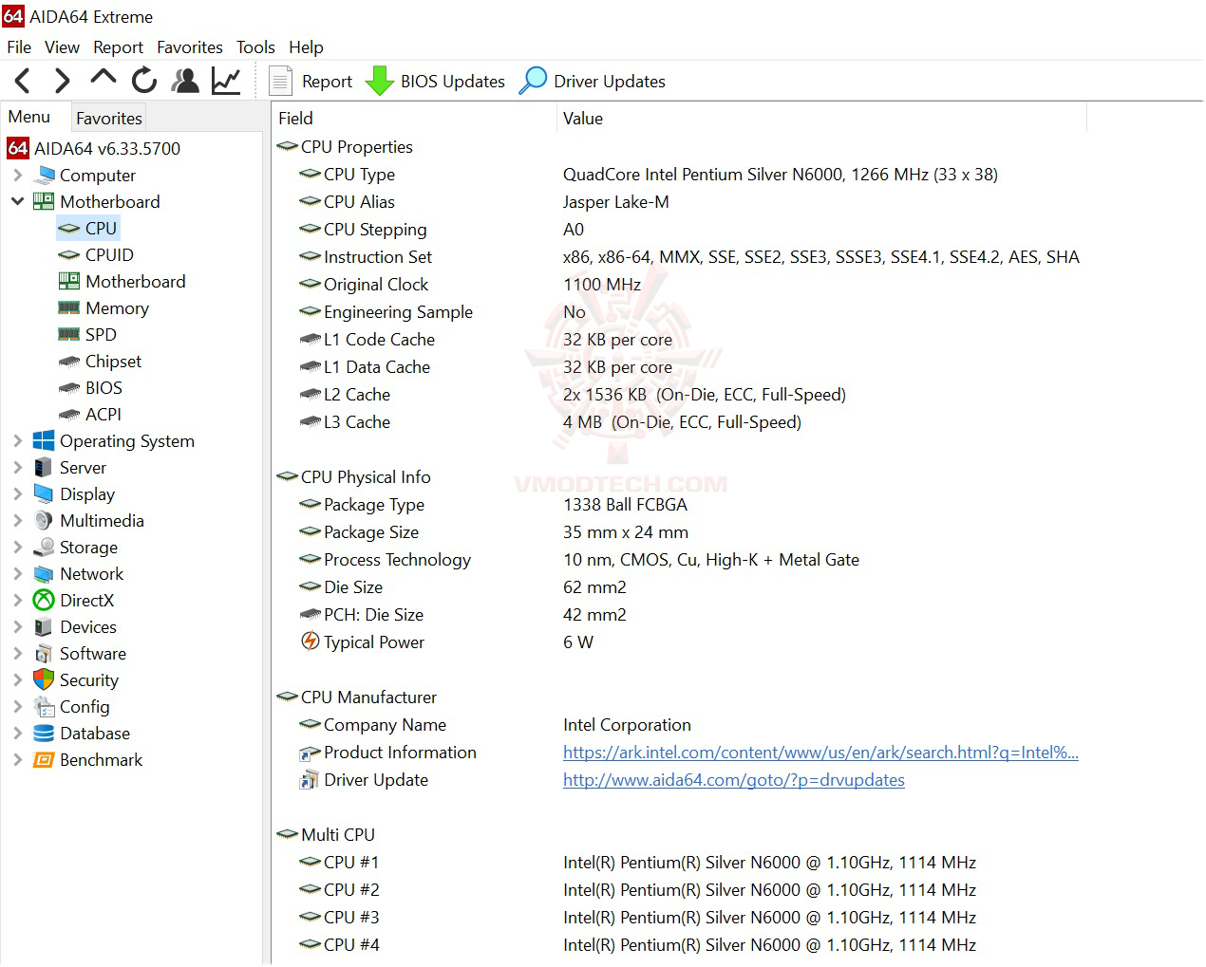
Task: Click the Devices icon in tree
Action: pyautogui.click(x=44, y=627)
